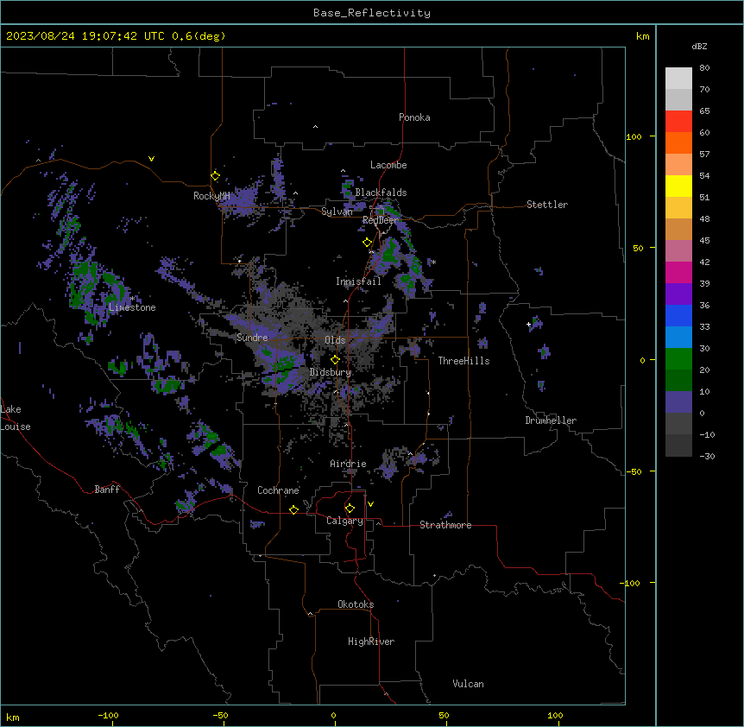Click the Vulcan label

pyautogui.click(x=468, y=684)
